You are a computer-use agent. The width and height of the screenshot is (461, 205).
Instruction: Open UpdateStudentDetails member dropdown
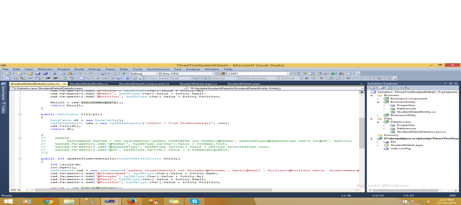pos(362,88)
